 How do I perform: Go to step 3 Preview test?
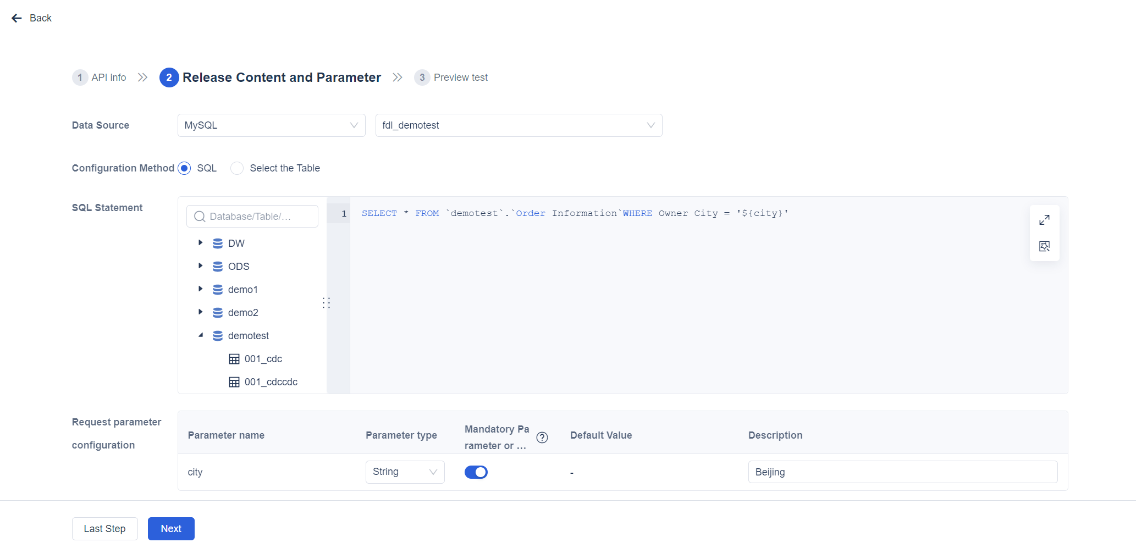pyautogui.click(x=451, y=78)
